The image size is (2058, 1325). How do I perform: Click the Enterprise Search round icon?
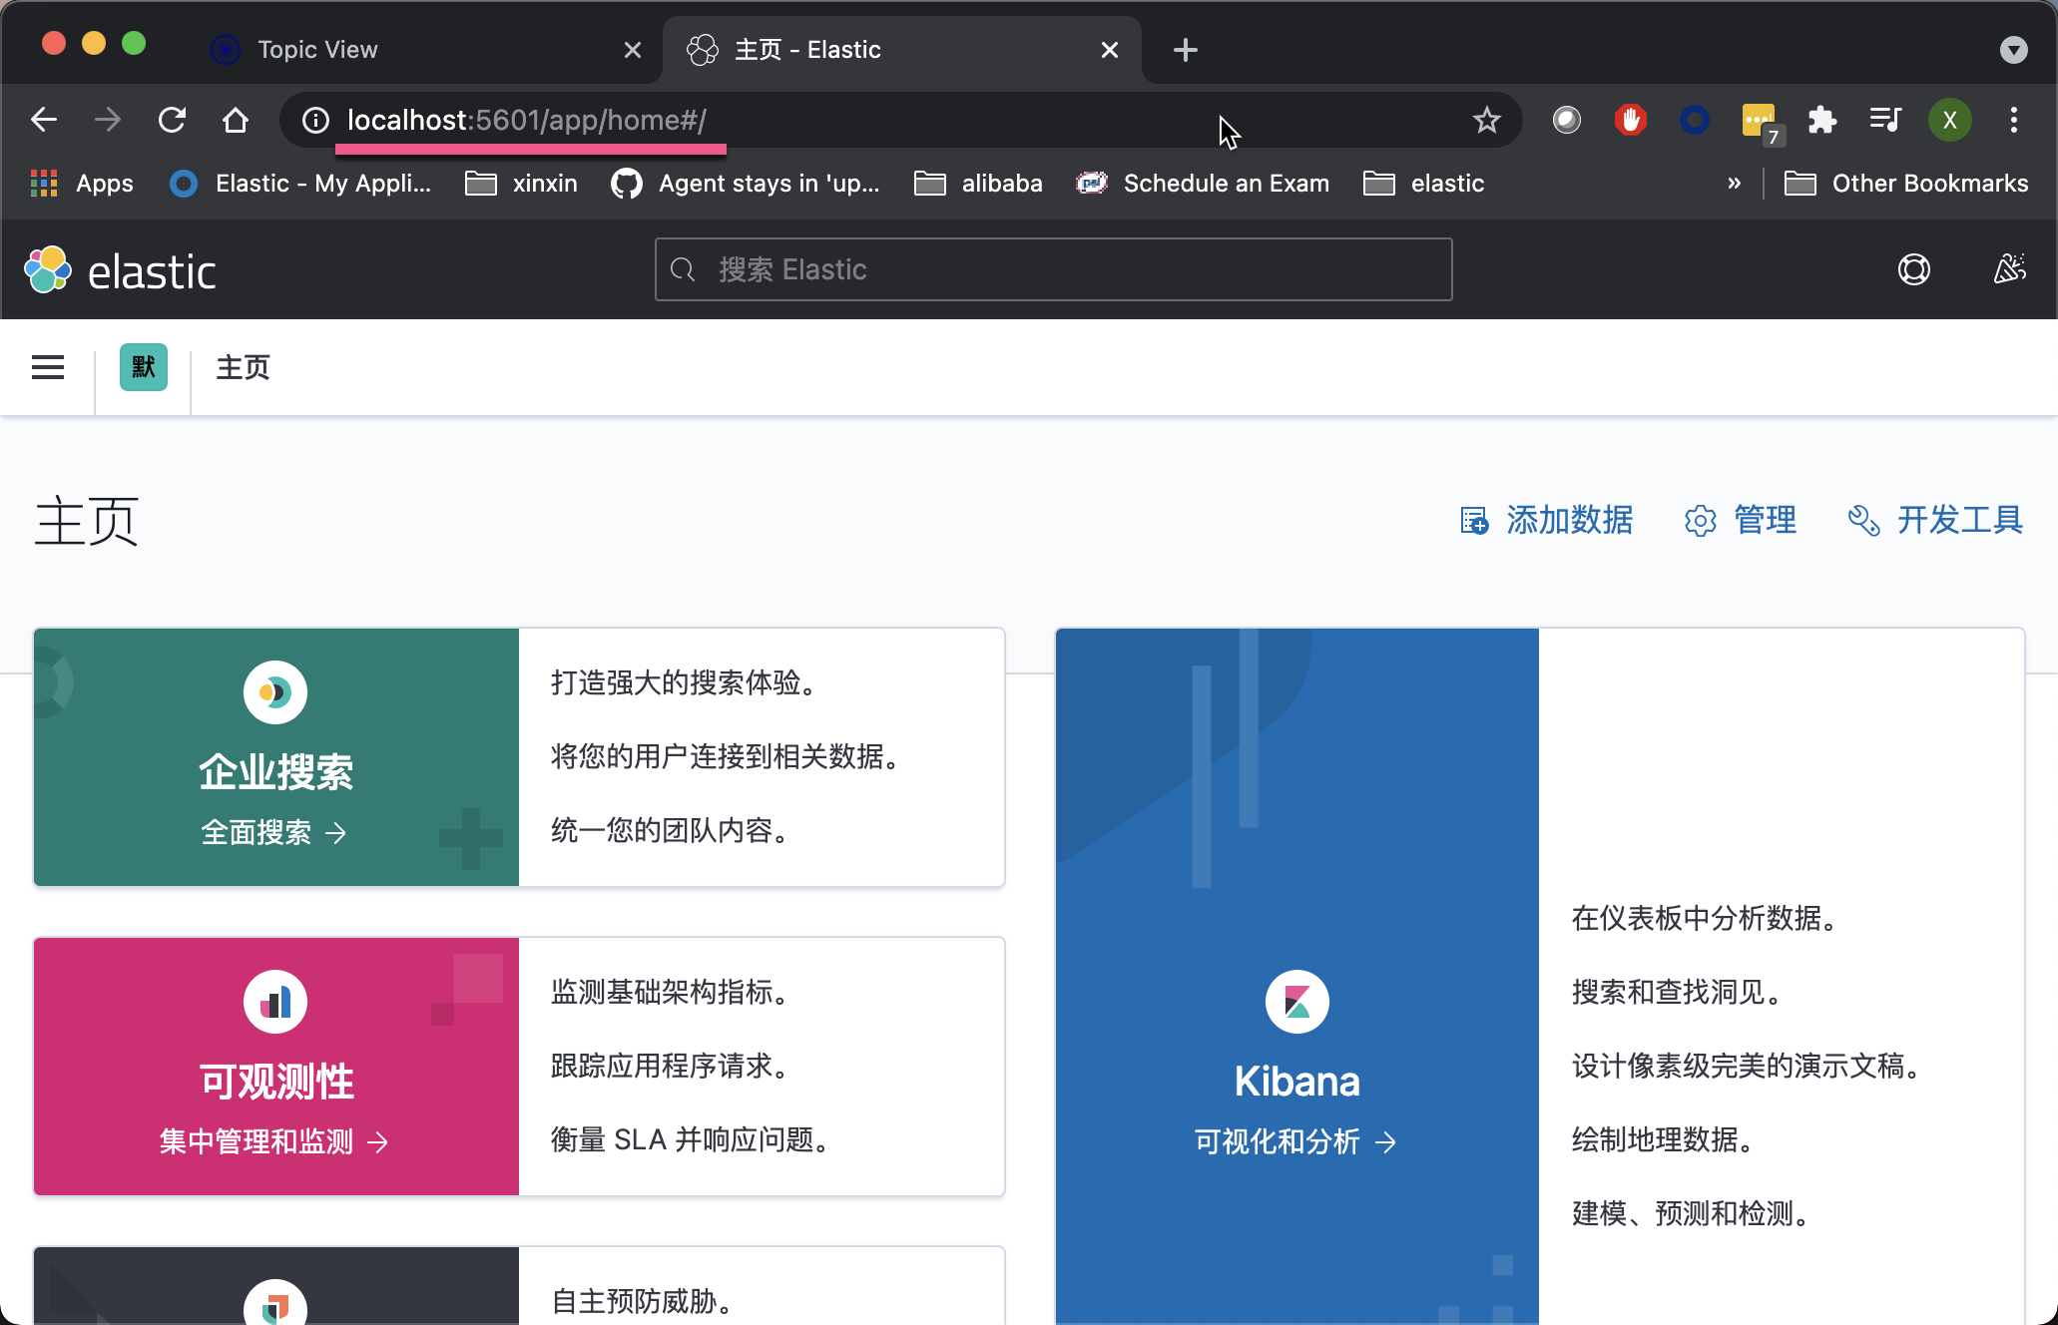(275, 692)
